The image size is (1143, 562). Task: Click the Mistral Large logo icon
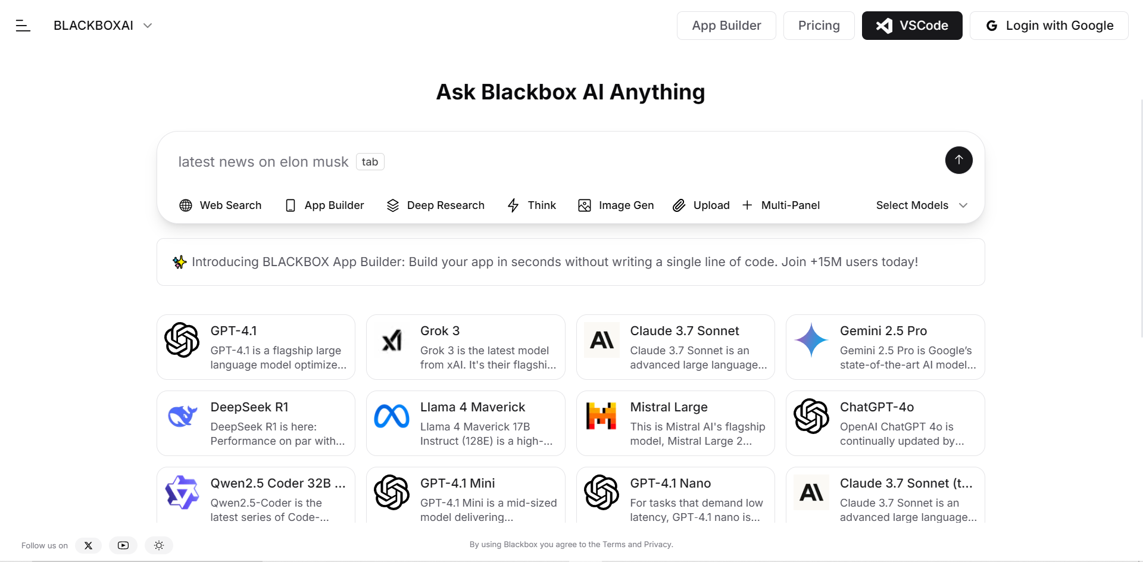602,416
